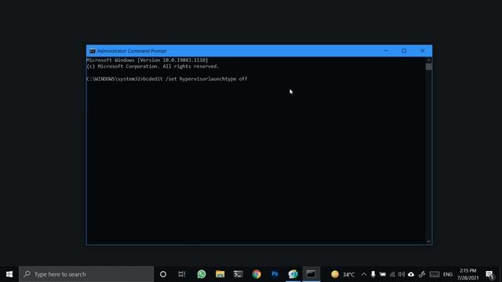
Task: Click the console scrollbar up arrow
Action: pos(429,60)
